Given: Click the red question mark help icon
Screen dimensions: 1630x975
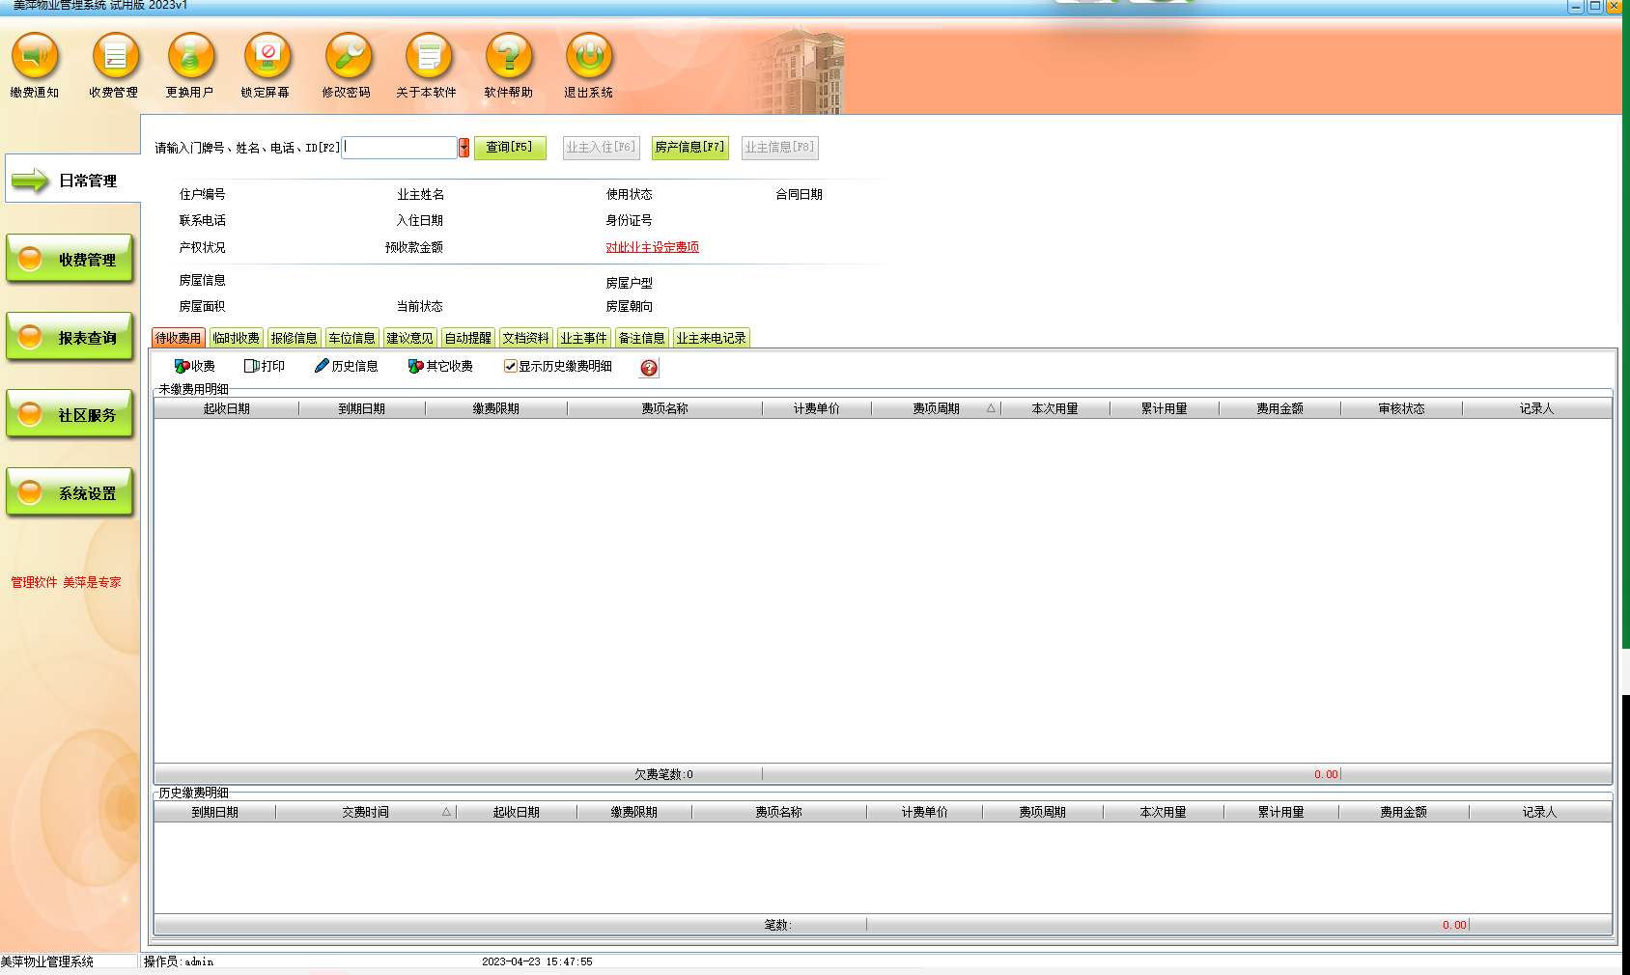Looking at the screenshot, I should pyautogui.click(x=649, y=368).
